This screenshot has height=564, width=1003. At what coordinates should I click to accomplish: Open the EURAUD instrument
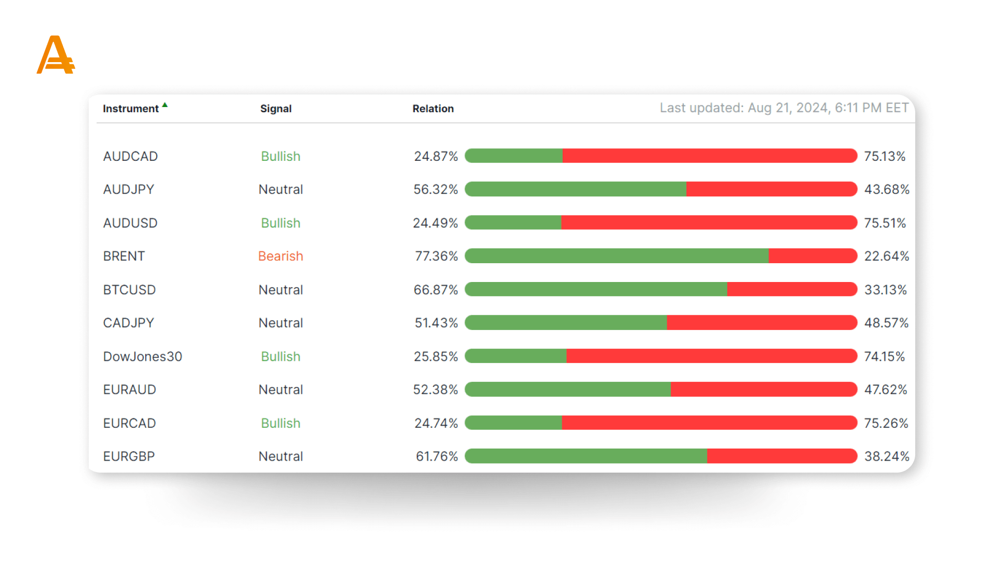pyautogui.click(x=130, y=390)
